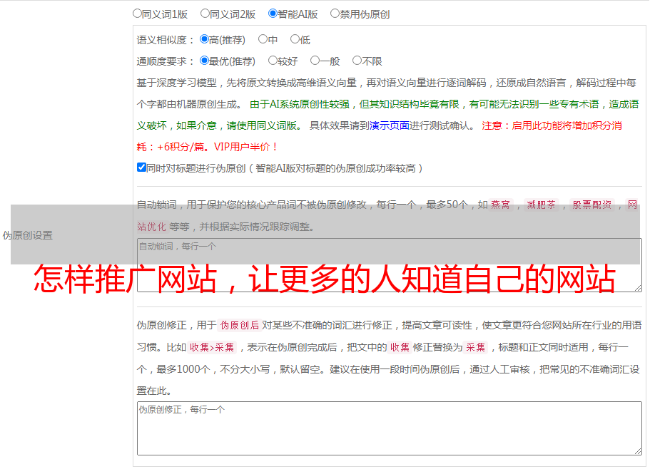
Task: Select the 同义词2版 radio option
Action: [205, 14]
